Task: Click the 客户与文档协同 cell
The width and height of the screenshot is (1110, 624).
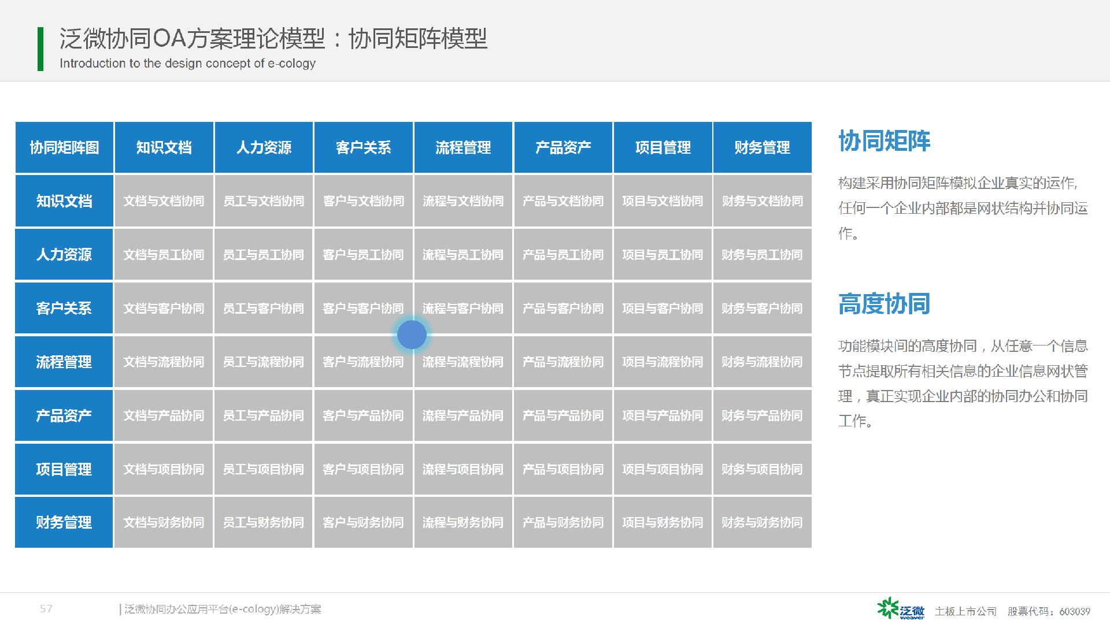Action: tap(364, 201)
